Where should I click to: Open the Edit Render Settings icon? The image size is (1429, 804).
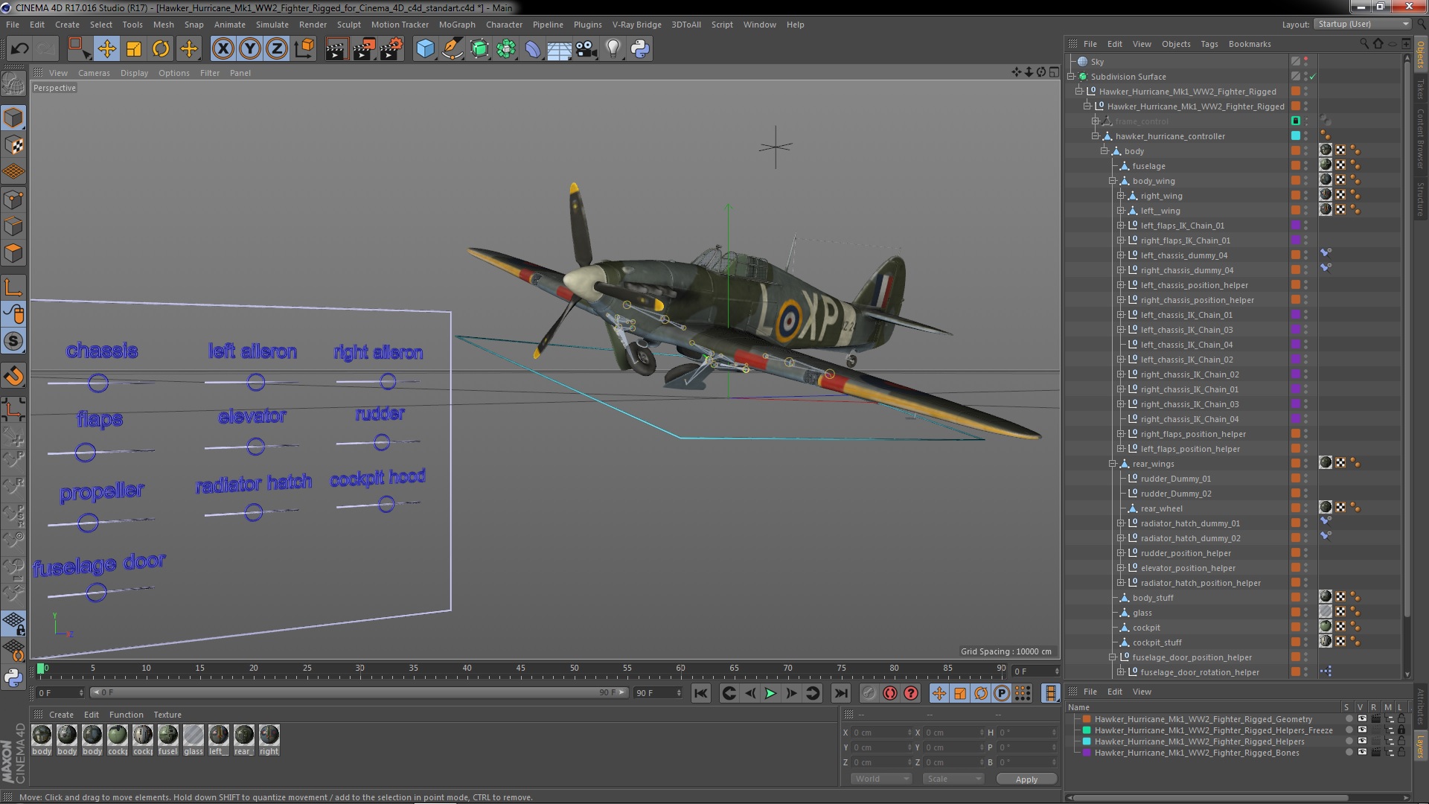click(x=391, y=49)
